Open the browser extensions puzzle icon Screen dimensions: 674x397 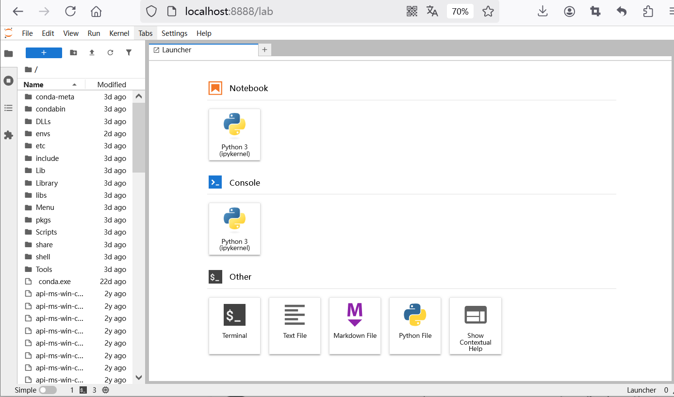(648, 12)
